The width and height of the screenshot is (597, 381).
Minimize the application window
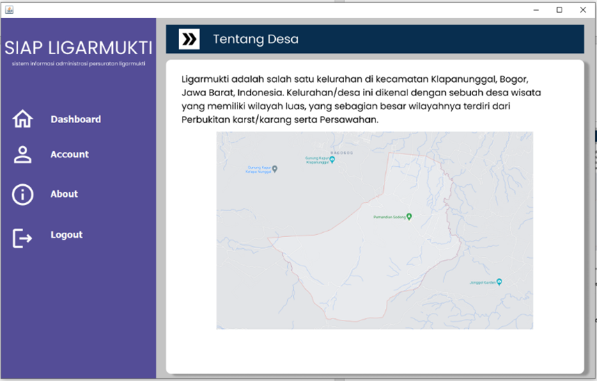pos(536,10)
